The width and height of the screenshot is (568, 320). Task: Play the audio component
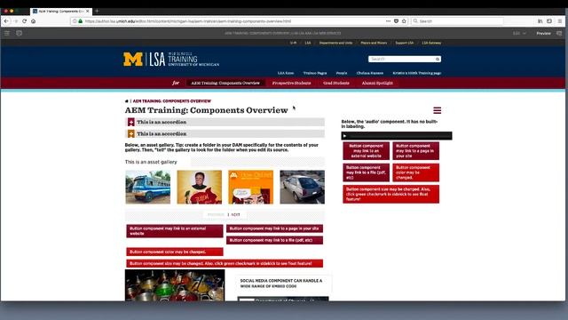[344, 136]
